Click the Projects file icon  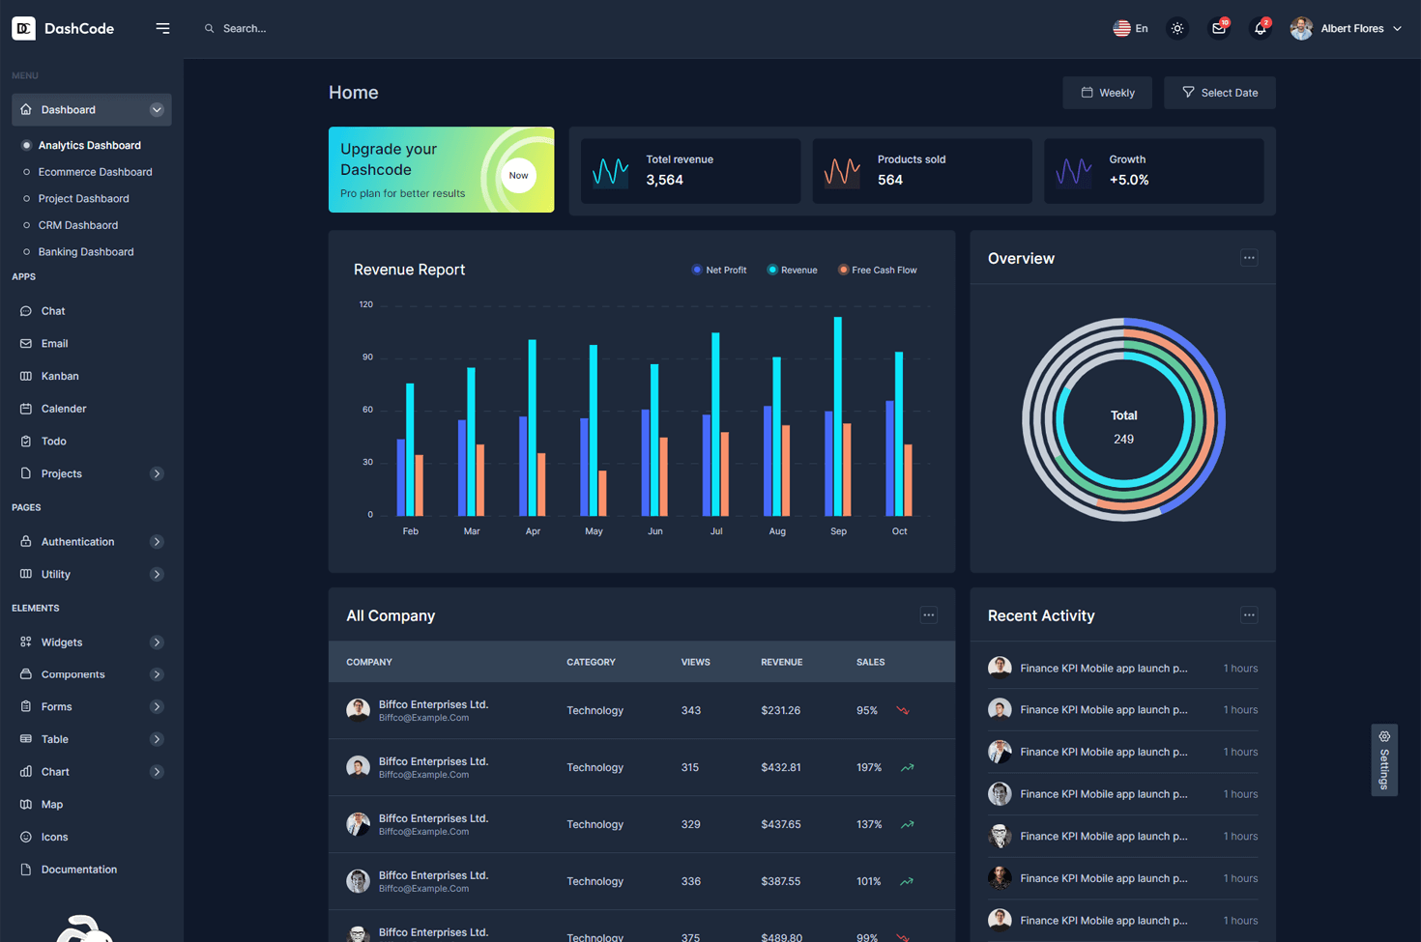coord(26,473)
